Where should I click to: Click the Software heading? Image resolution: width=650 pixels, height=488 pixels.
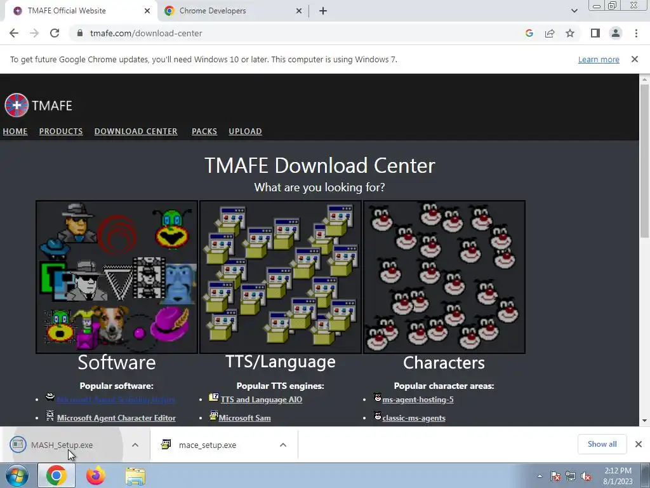pyautogui.click(x=117, y=362)
